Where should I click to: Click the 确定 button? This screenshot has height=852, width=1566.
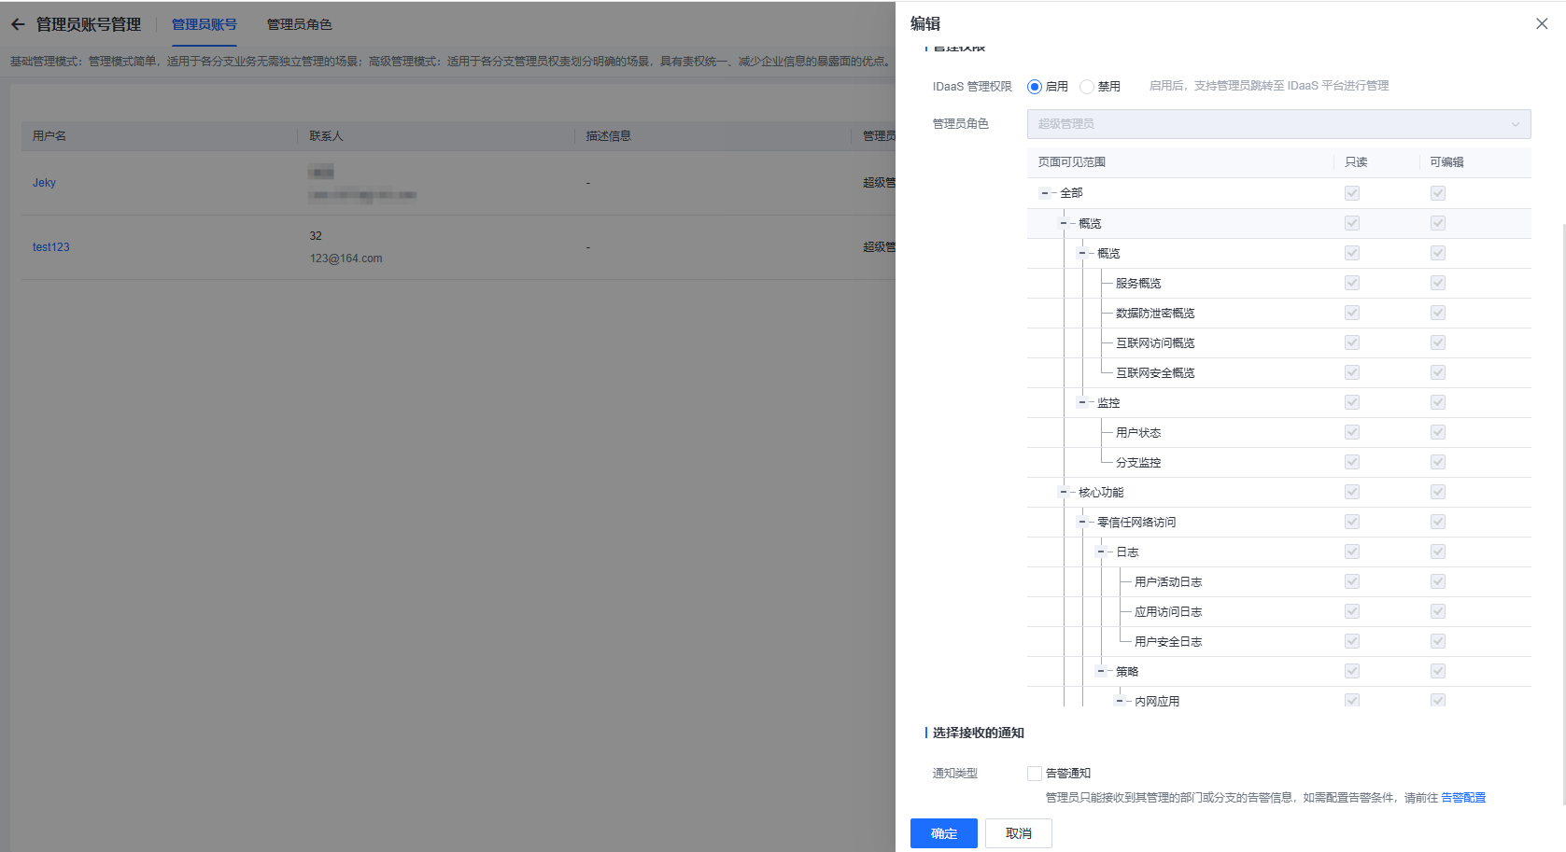pyautogui.click(x=943, y=833)
